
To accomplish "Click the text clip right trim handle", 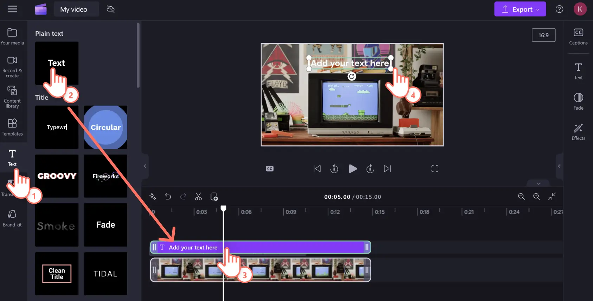I will [367, 247].
